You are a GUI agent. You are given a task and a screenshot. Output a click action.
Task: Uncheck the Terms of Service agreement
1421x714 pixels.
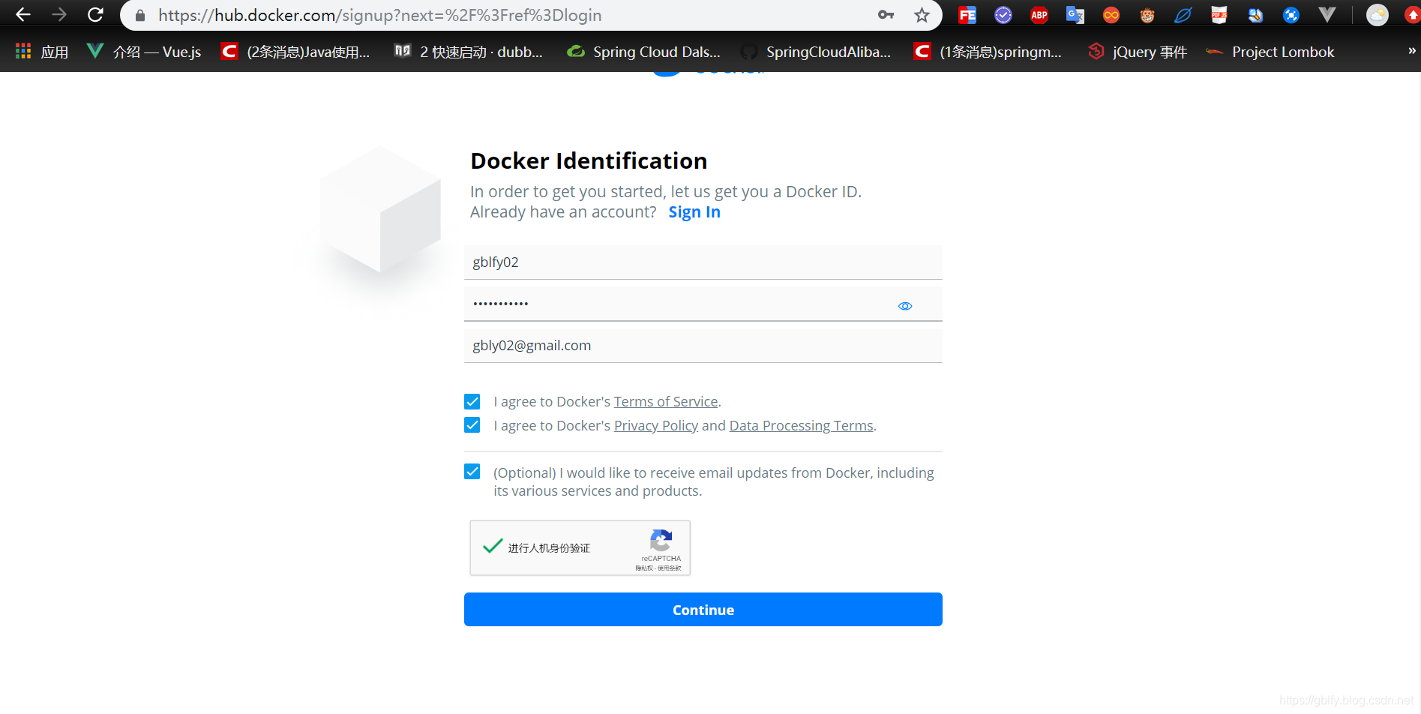pyautogui.click(x=472, y=401)
